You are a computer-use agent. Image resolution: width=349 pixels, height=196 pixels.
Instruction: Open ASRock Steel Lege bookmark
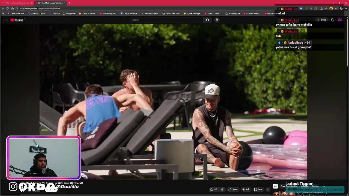pyautogui.click(x=192, y=13)
